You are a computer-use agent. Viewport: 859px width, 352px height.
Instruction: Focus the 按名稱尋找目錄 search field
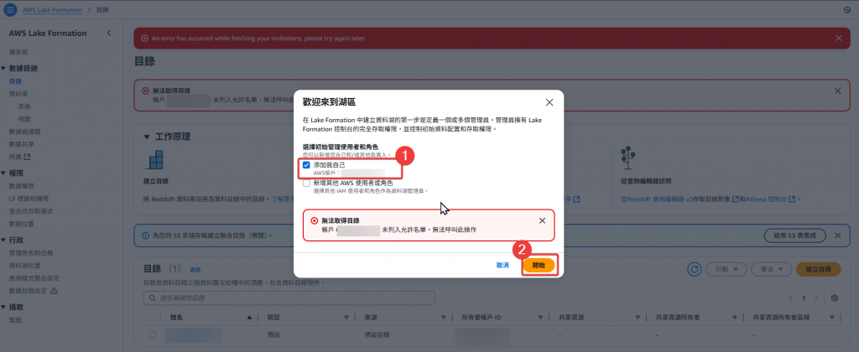tap(289, 298)
